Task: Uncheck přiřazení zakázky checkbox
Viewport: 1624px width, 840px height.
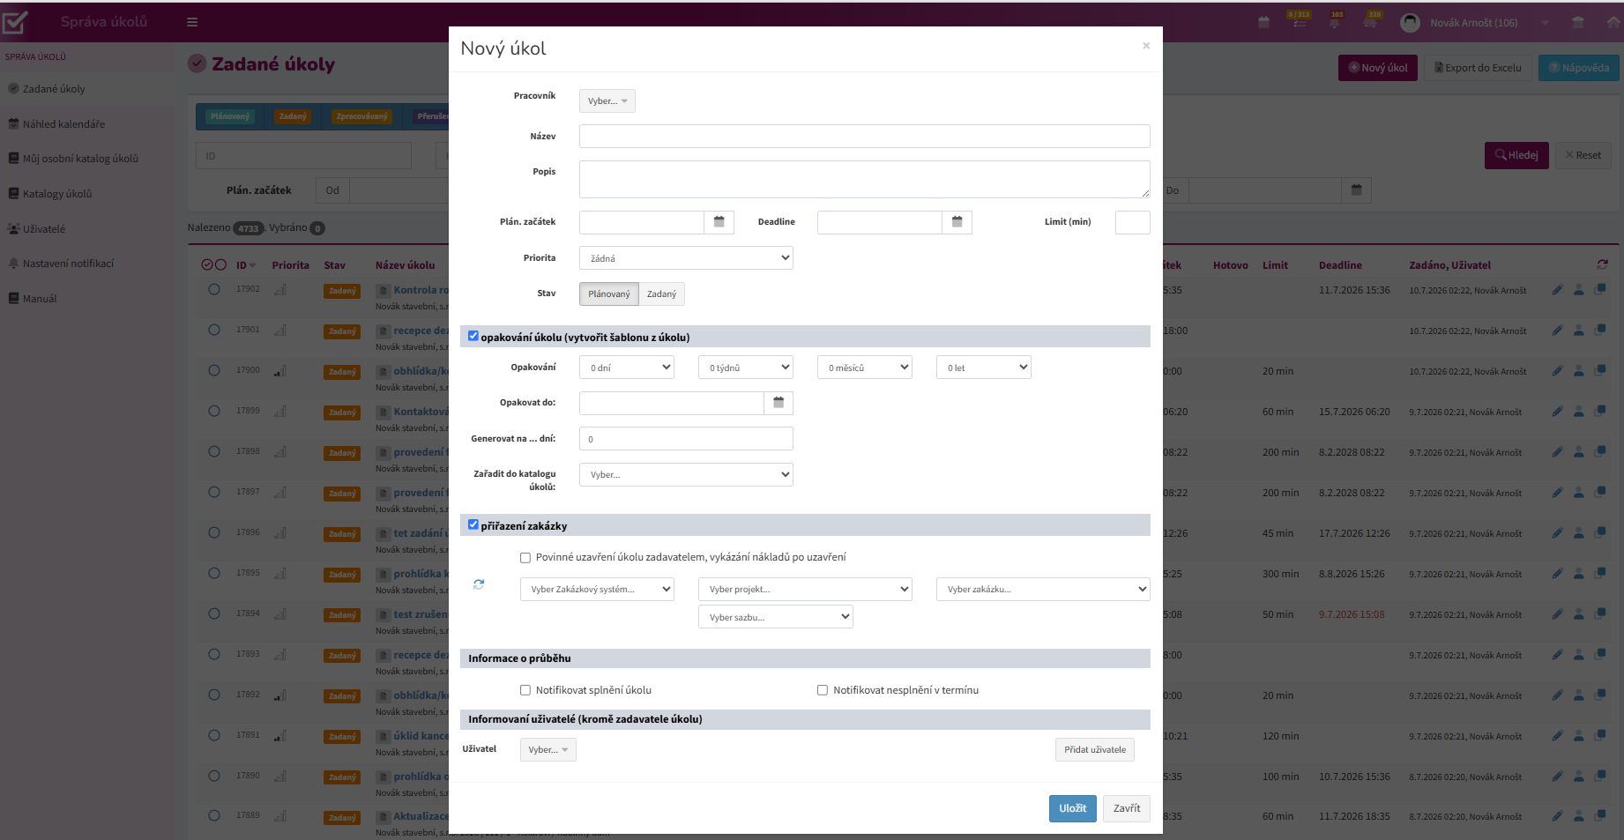Action: click(473, 524)
